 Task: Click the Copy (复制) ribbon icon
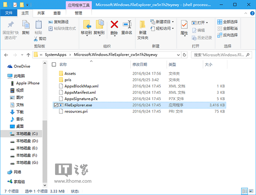26,25
